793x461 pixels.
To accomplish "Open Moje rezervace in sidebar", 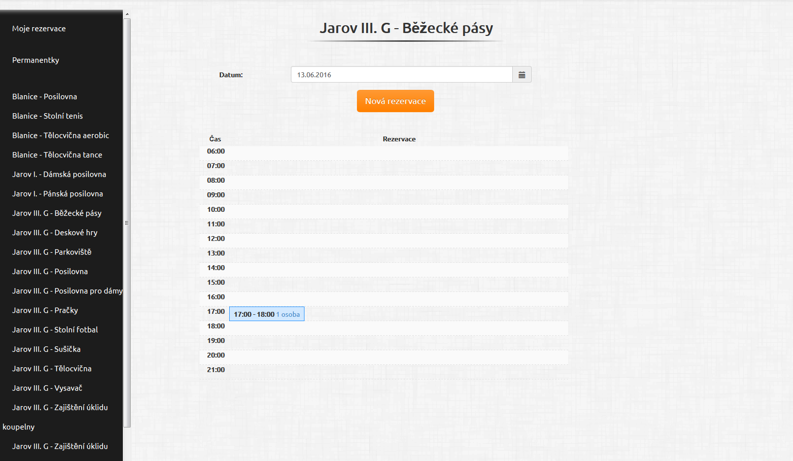I will [39, 29].
